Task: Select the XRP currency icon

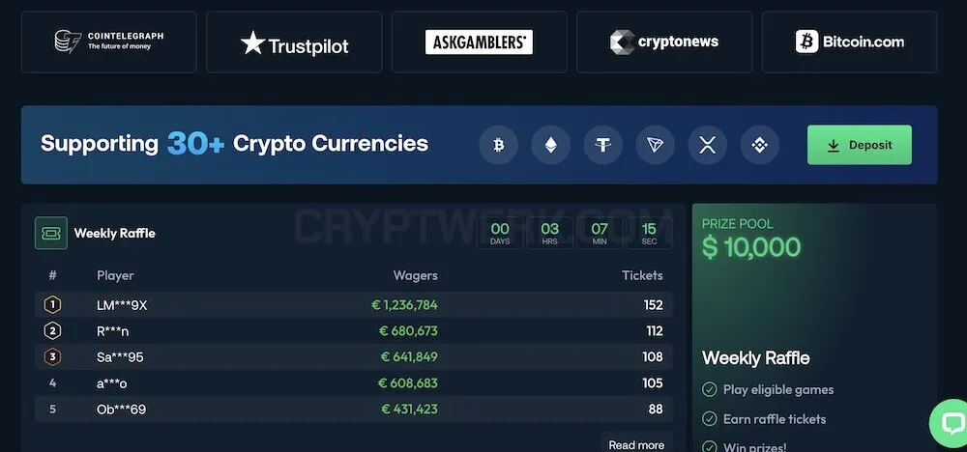Action: point(708,145)
